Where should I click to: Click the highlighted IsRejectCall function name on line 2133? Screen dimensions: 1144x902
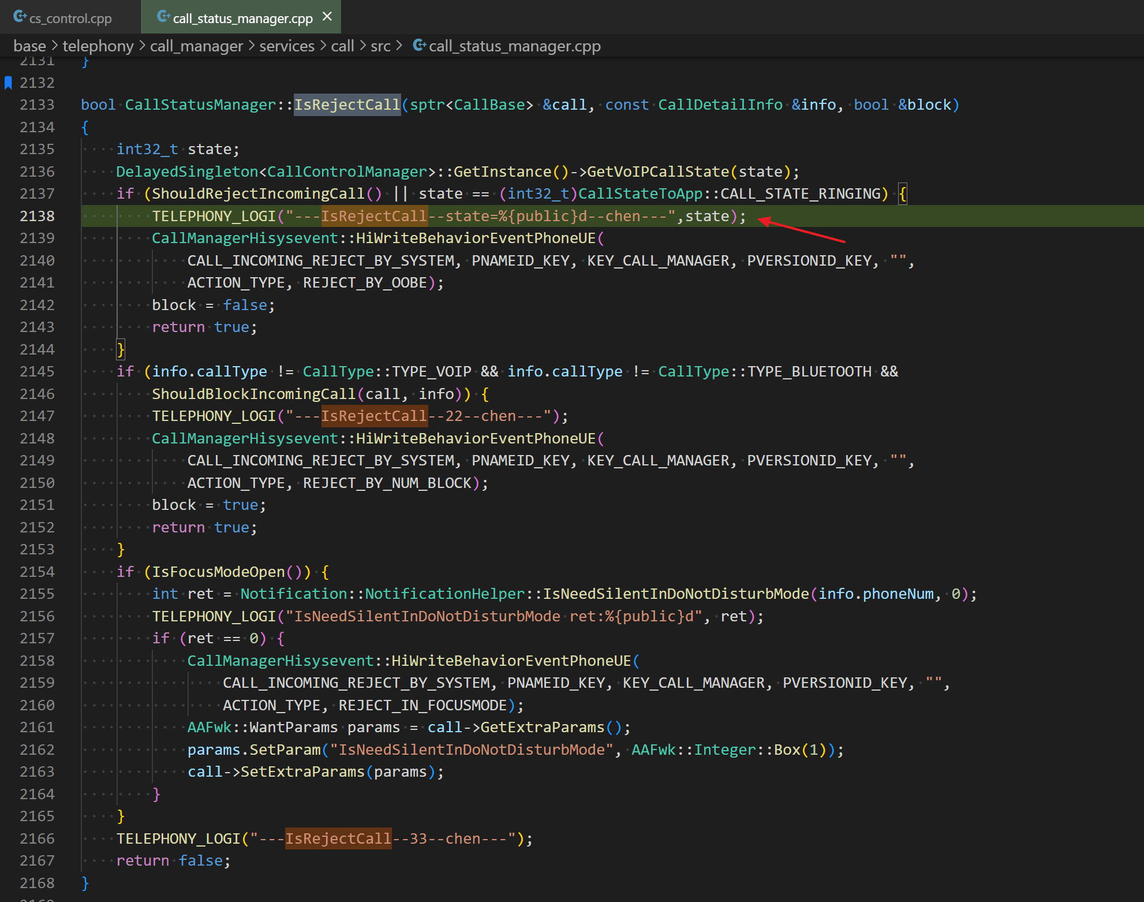(347, 105)
